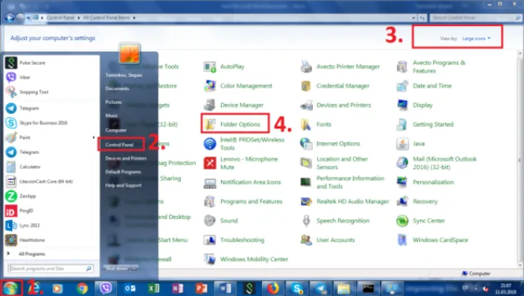Open Skype for Business 2016 entry

coord(51,123)
